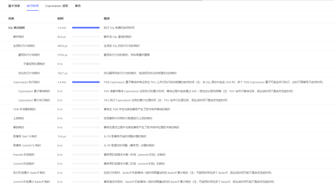Select the 执行时间 tab
The height and width of the screenshot is (184, 336).
(x=33, y=6)
